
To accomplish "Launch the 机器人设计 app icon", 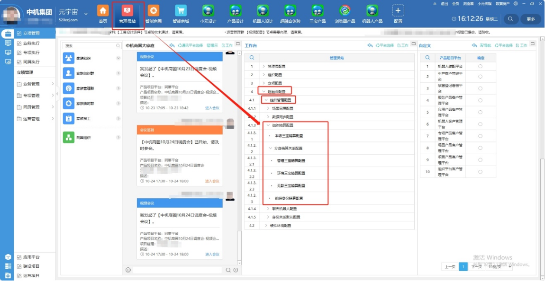I will click(x=263, y=11).
